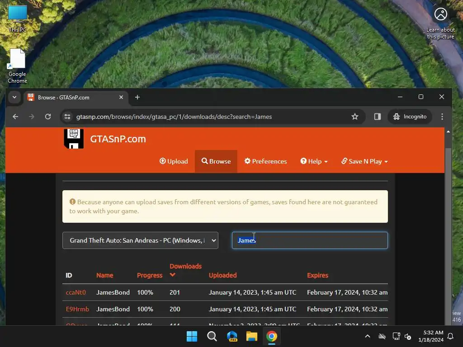The image size is (463, 347).
Task: Open This PC desktop icon
Action: point(18,19)
